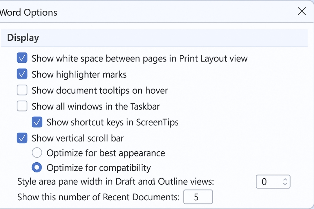314x209 pixels.
Task: Click the 'Show this number of Recent Documents' label
Action: click(98, 197)
